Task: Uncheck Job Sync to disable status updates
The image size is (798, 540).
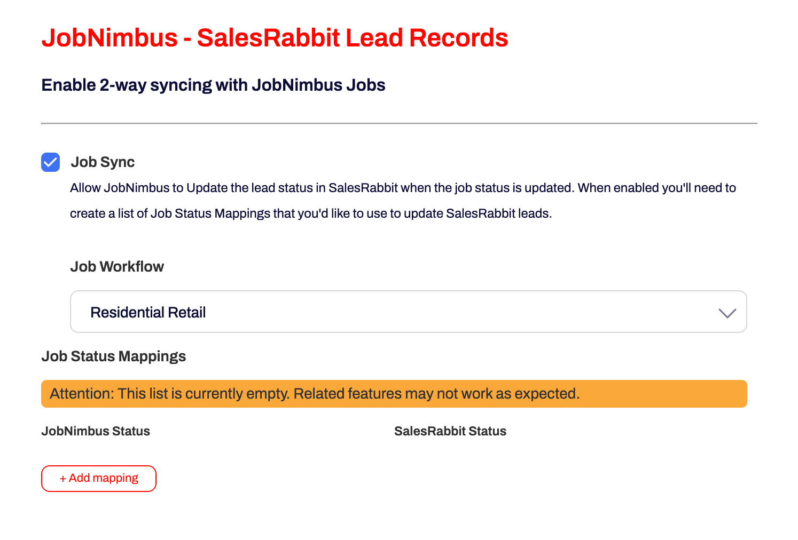Action: pyautogui.click(x=50, y=162)
